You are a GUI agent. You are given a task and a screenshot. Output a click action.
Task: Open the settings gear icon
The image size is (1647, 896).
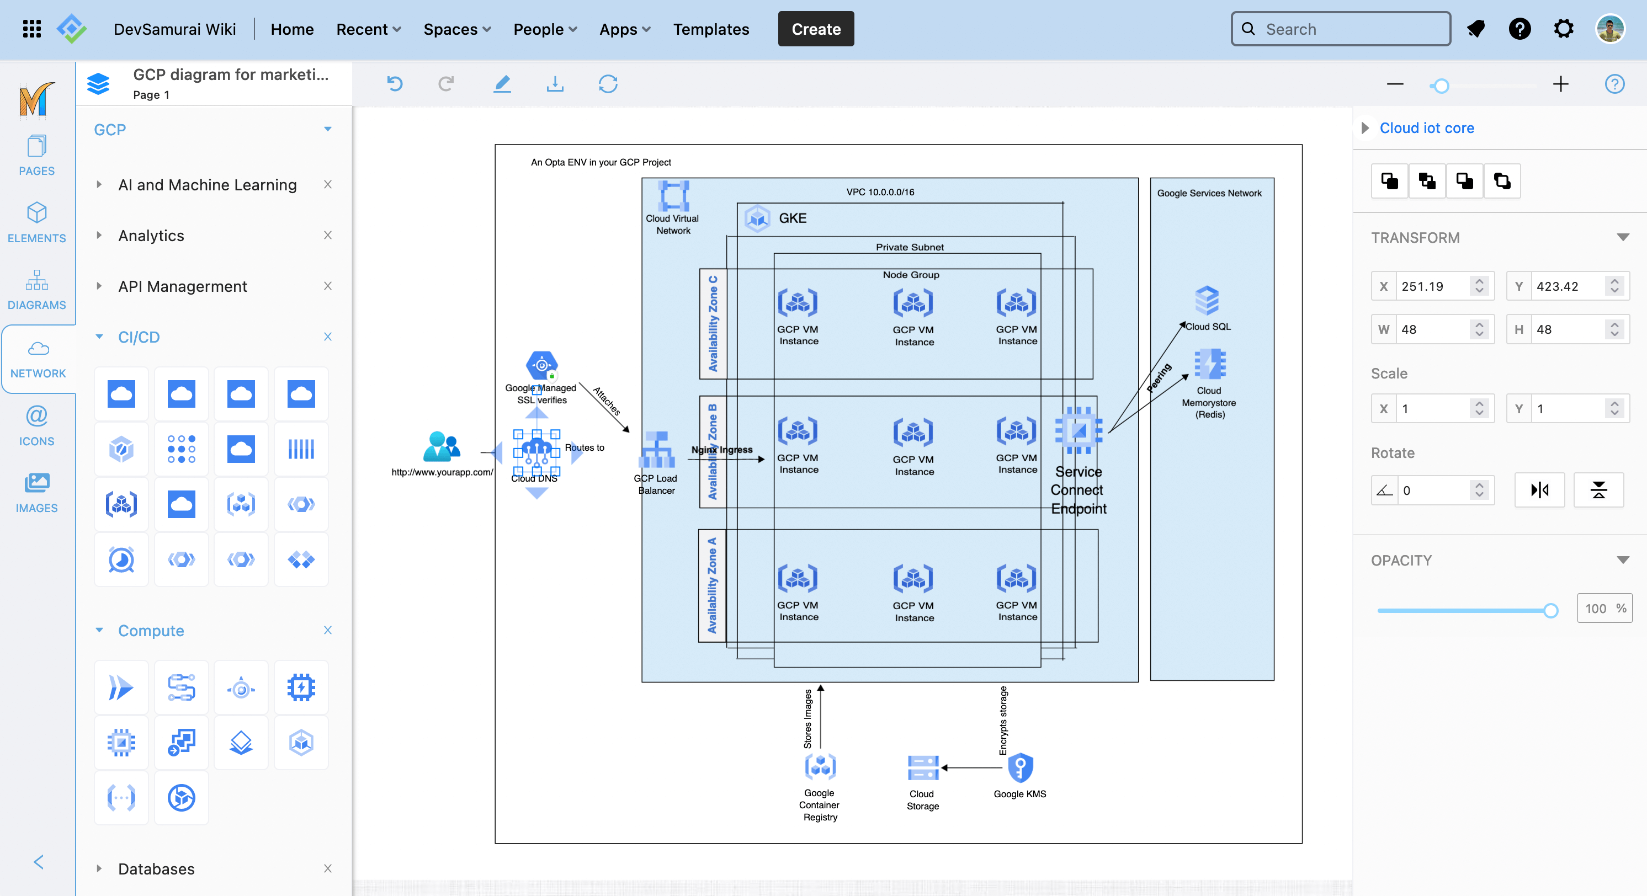[1564, 29]
